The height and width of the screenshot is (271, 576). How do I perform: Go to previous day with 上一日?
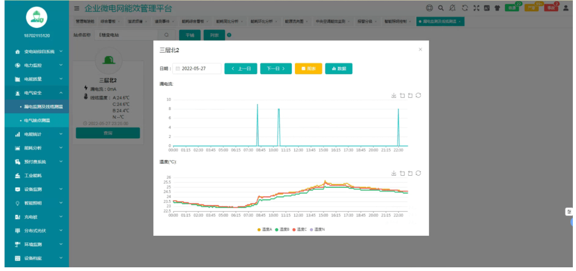(x=241, y=68)
